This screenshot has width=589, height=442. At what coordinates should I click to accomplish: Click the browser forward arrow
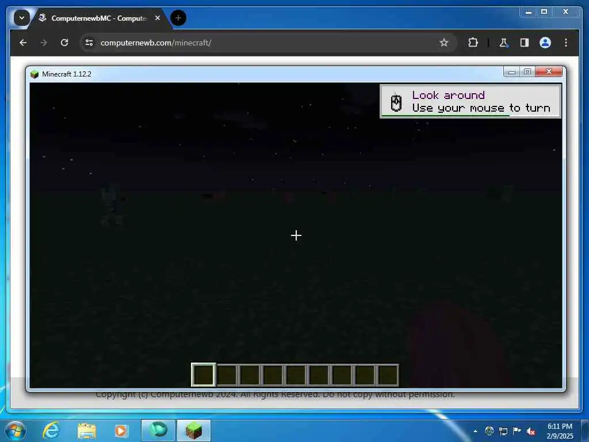[x=44, y=43]
